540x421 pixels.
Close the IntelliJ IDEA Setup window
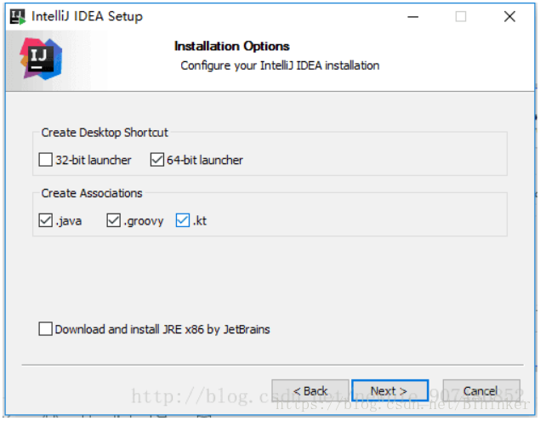[509, 16]
